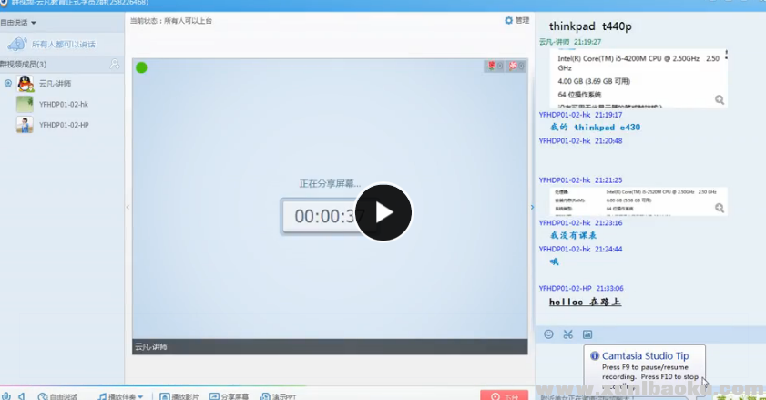Click the send picture icon in chat

coord(587,334)
